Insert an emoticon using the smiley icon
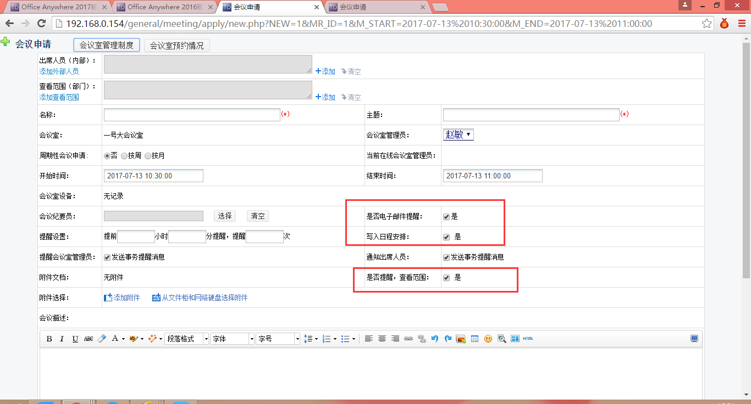The image size is (751, 404). tap(488, 339)
